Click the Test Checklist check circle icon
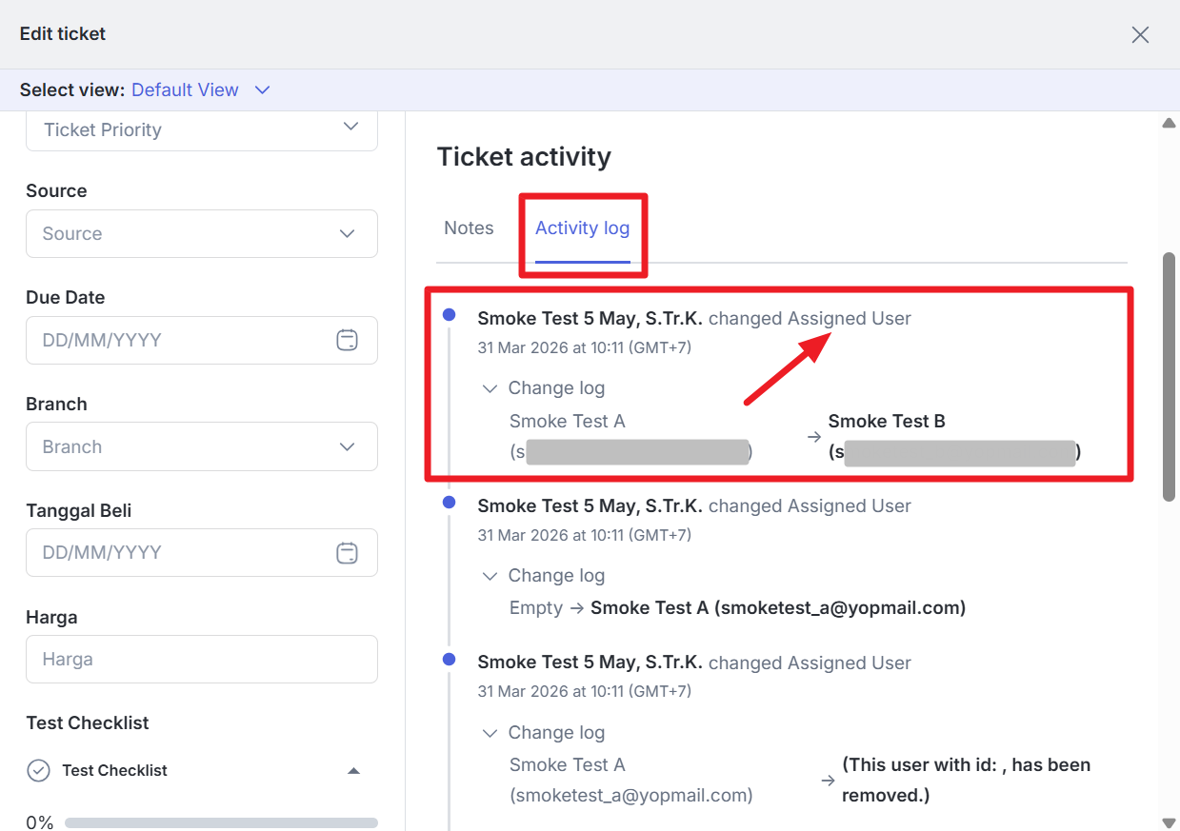The image size is (1180, 831). [x=38, y=770]
